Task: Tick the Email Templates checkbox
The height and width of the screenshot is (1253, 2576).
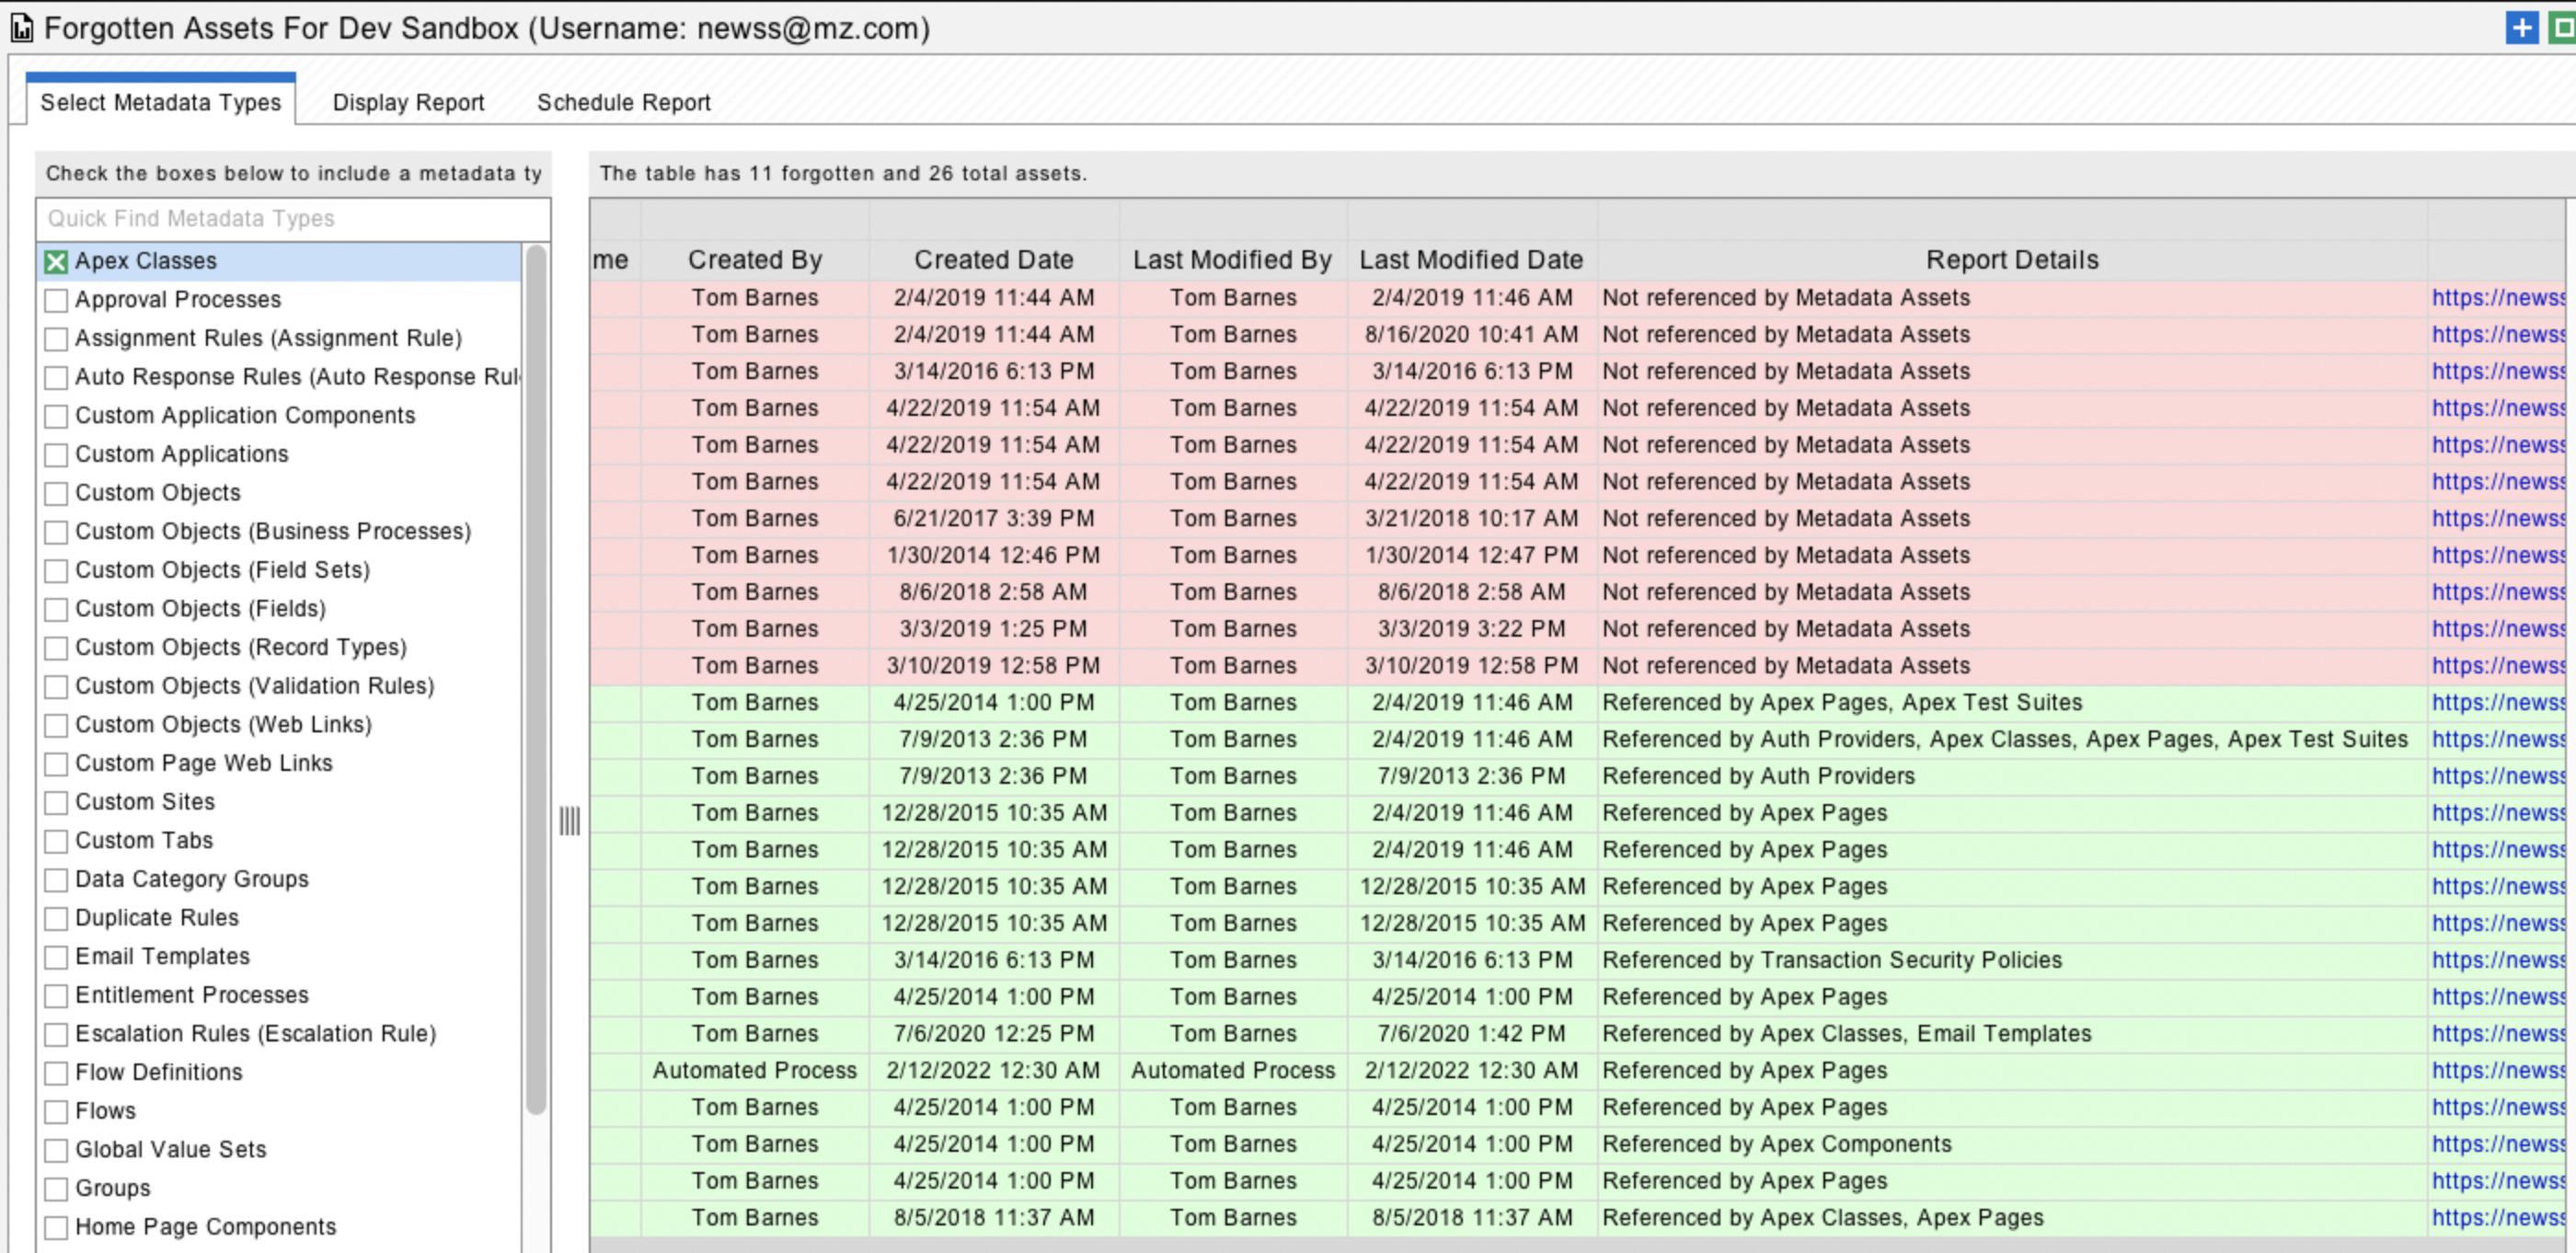Action: click(x=56, y=957)
